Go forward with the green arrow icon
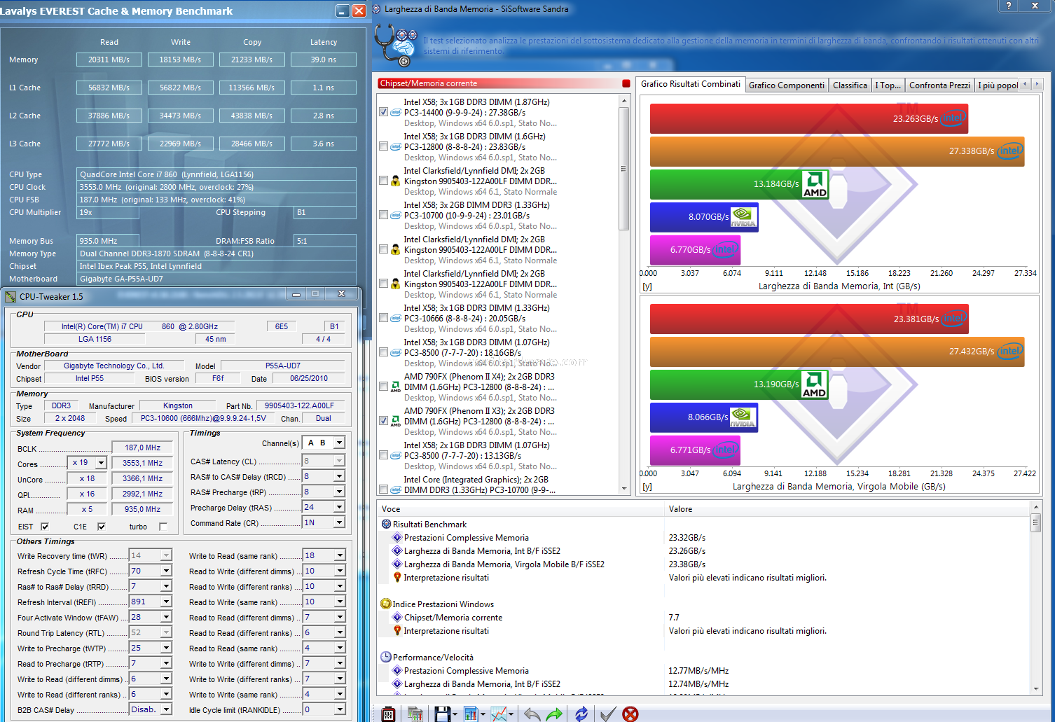The width and height of the screenshot is (1055, 722). point(554,714)
